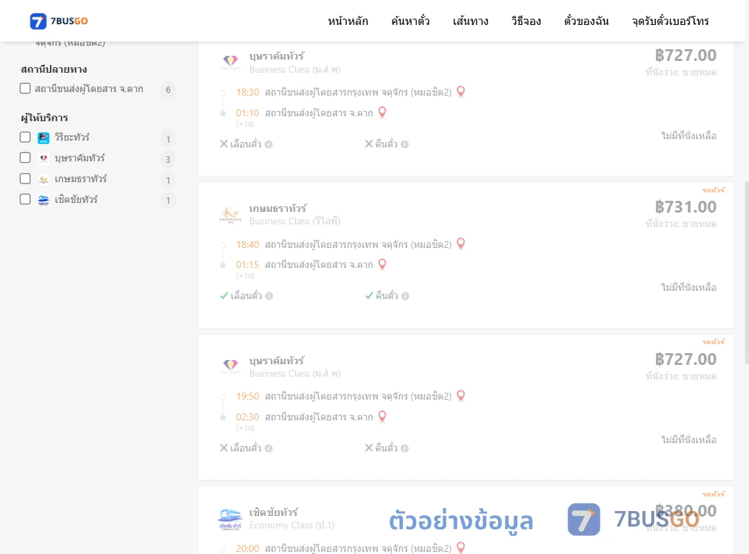Show คืนตั๋ว info icon on 19:50 trip
This screenshot has height=554, width=749.
(x=404, y=448)
